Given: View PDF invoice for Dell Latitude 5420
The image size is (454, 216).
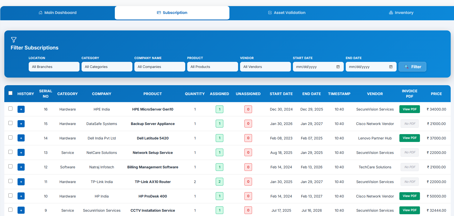Looking at the screenshot, I should (x=410, y=138).
